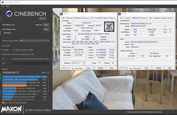
Task: Click Tools button in right CPU-Z window
Action: pyautogui.click(x=146, y=68)
